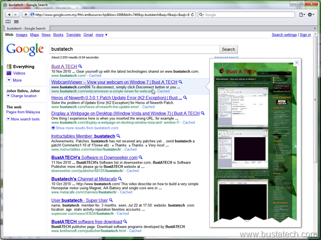This screenshot has height=240, width=321.
Task: Close the instant preview panel
Action: pyautogui.click(x=296, y=63)
